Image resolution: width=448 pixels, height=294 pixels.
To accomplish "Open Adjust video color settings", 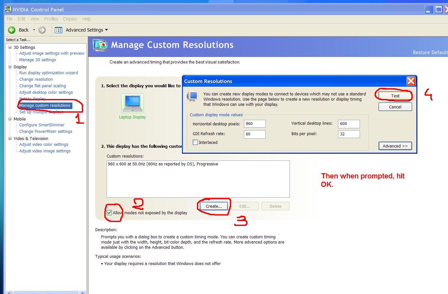I will [x=44, y=145].
